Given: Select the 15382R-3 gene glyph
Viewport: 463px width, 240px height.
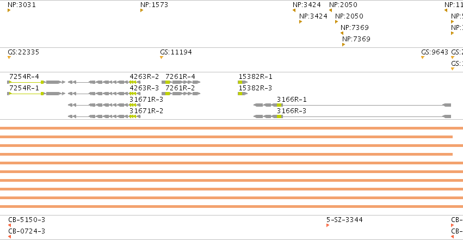Looking at the screenshot, I should point(243,94).
